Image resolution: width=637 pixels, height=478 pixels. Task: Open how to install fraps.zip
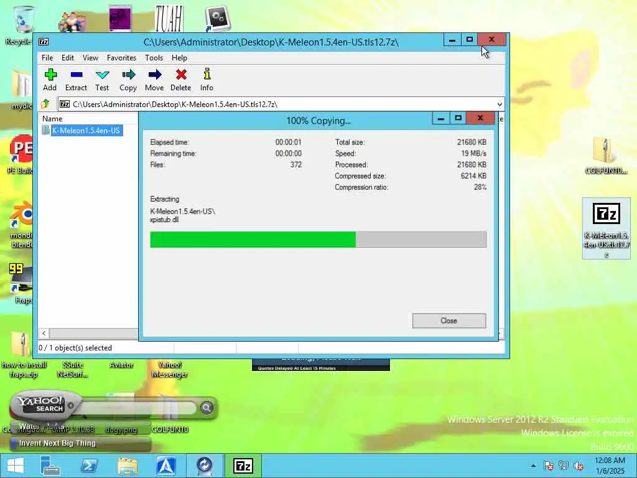pos(23,355)
